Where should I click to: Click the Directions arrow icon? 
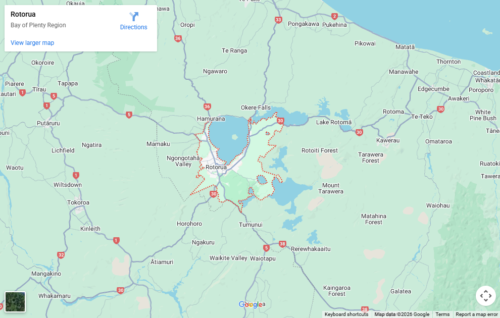(x=134, y=17)
